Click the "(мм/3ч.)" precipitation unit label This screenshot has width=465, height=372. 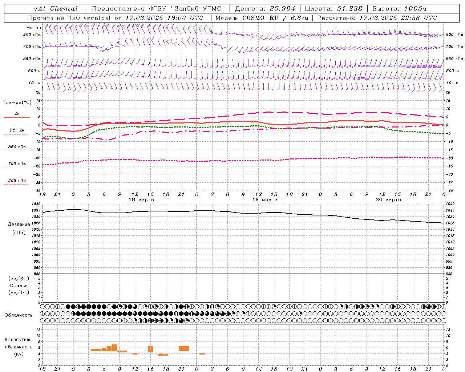19,279
